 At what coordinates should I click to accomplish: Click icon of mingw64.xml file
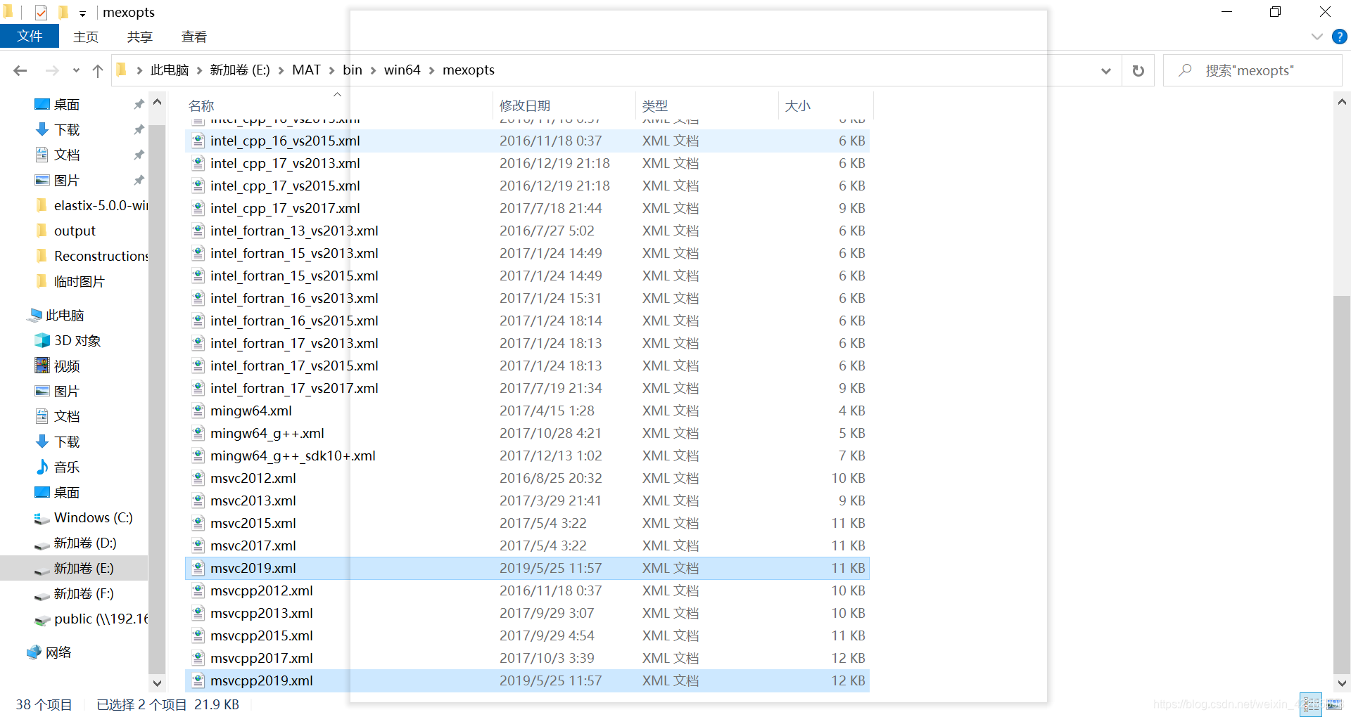[x=198, y=411]
